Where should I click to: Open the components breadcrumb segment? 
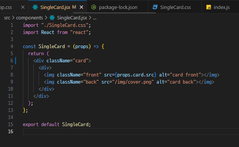(30, 18)
